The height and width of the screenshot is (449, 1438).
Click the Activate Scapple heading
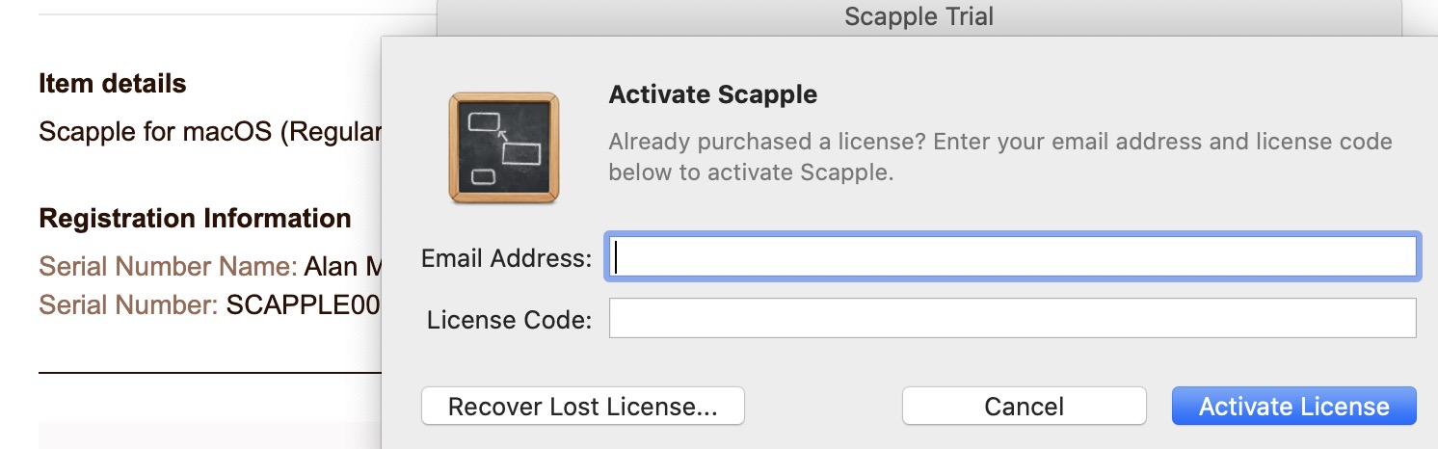tap(713, 94)
